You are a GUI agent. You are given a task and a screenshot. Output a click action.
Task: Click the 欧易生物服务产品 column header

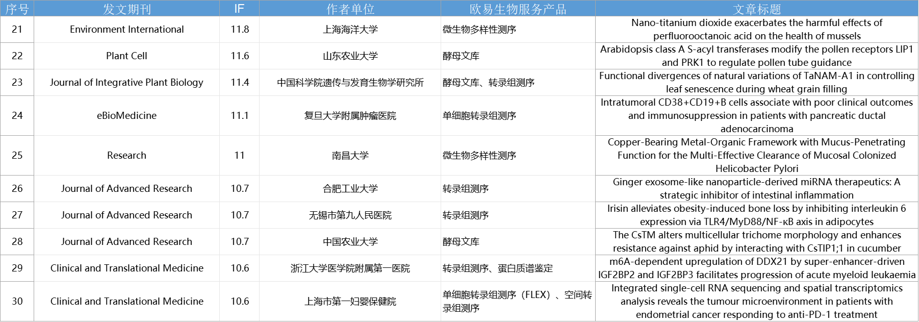click(518, 9)
